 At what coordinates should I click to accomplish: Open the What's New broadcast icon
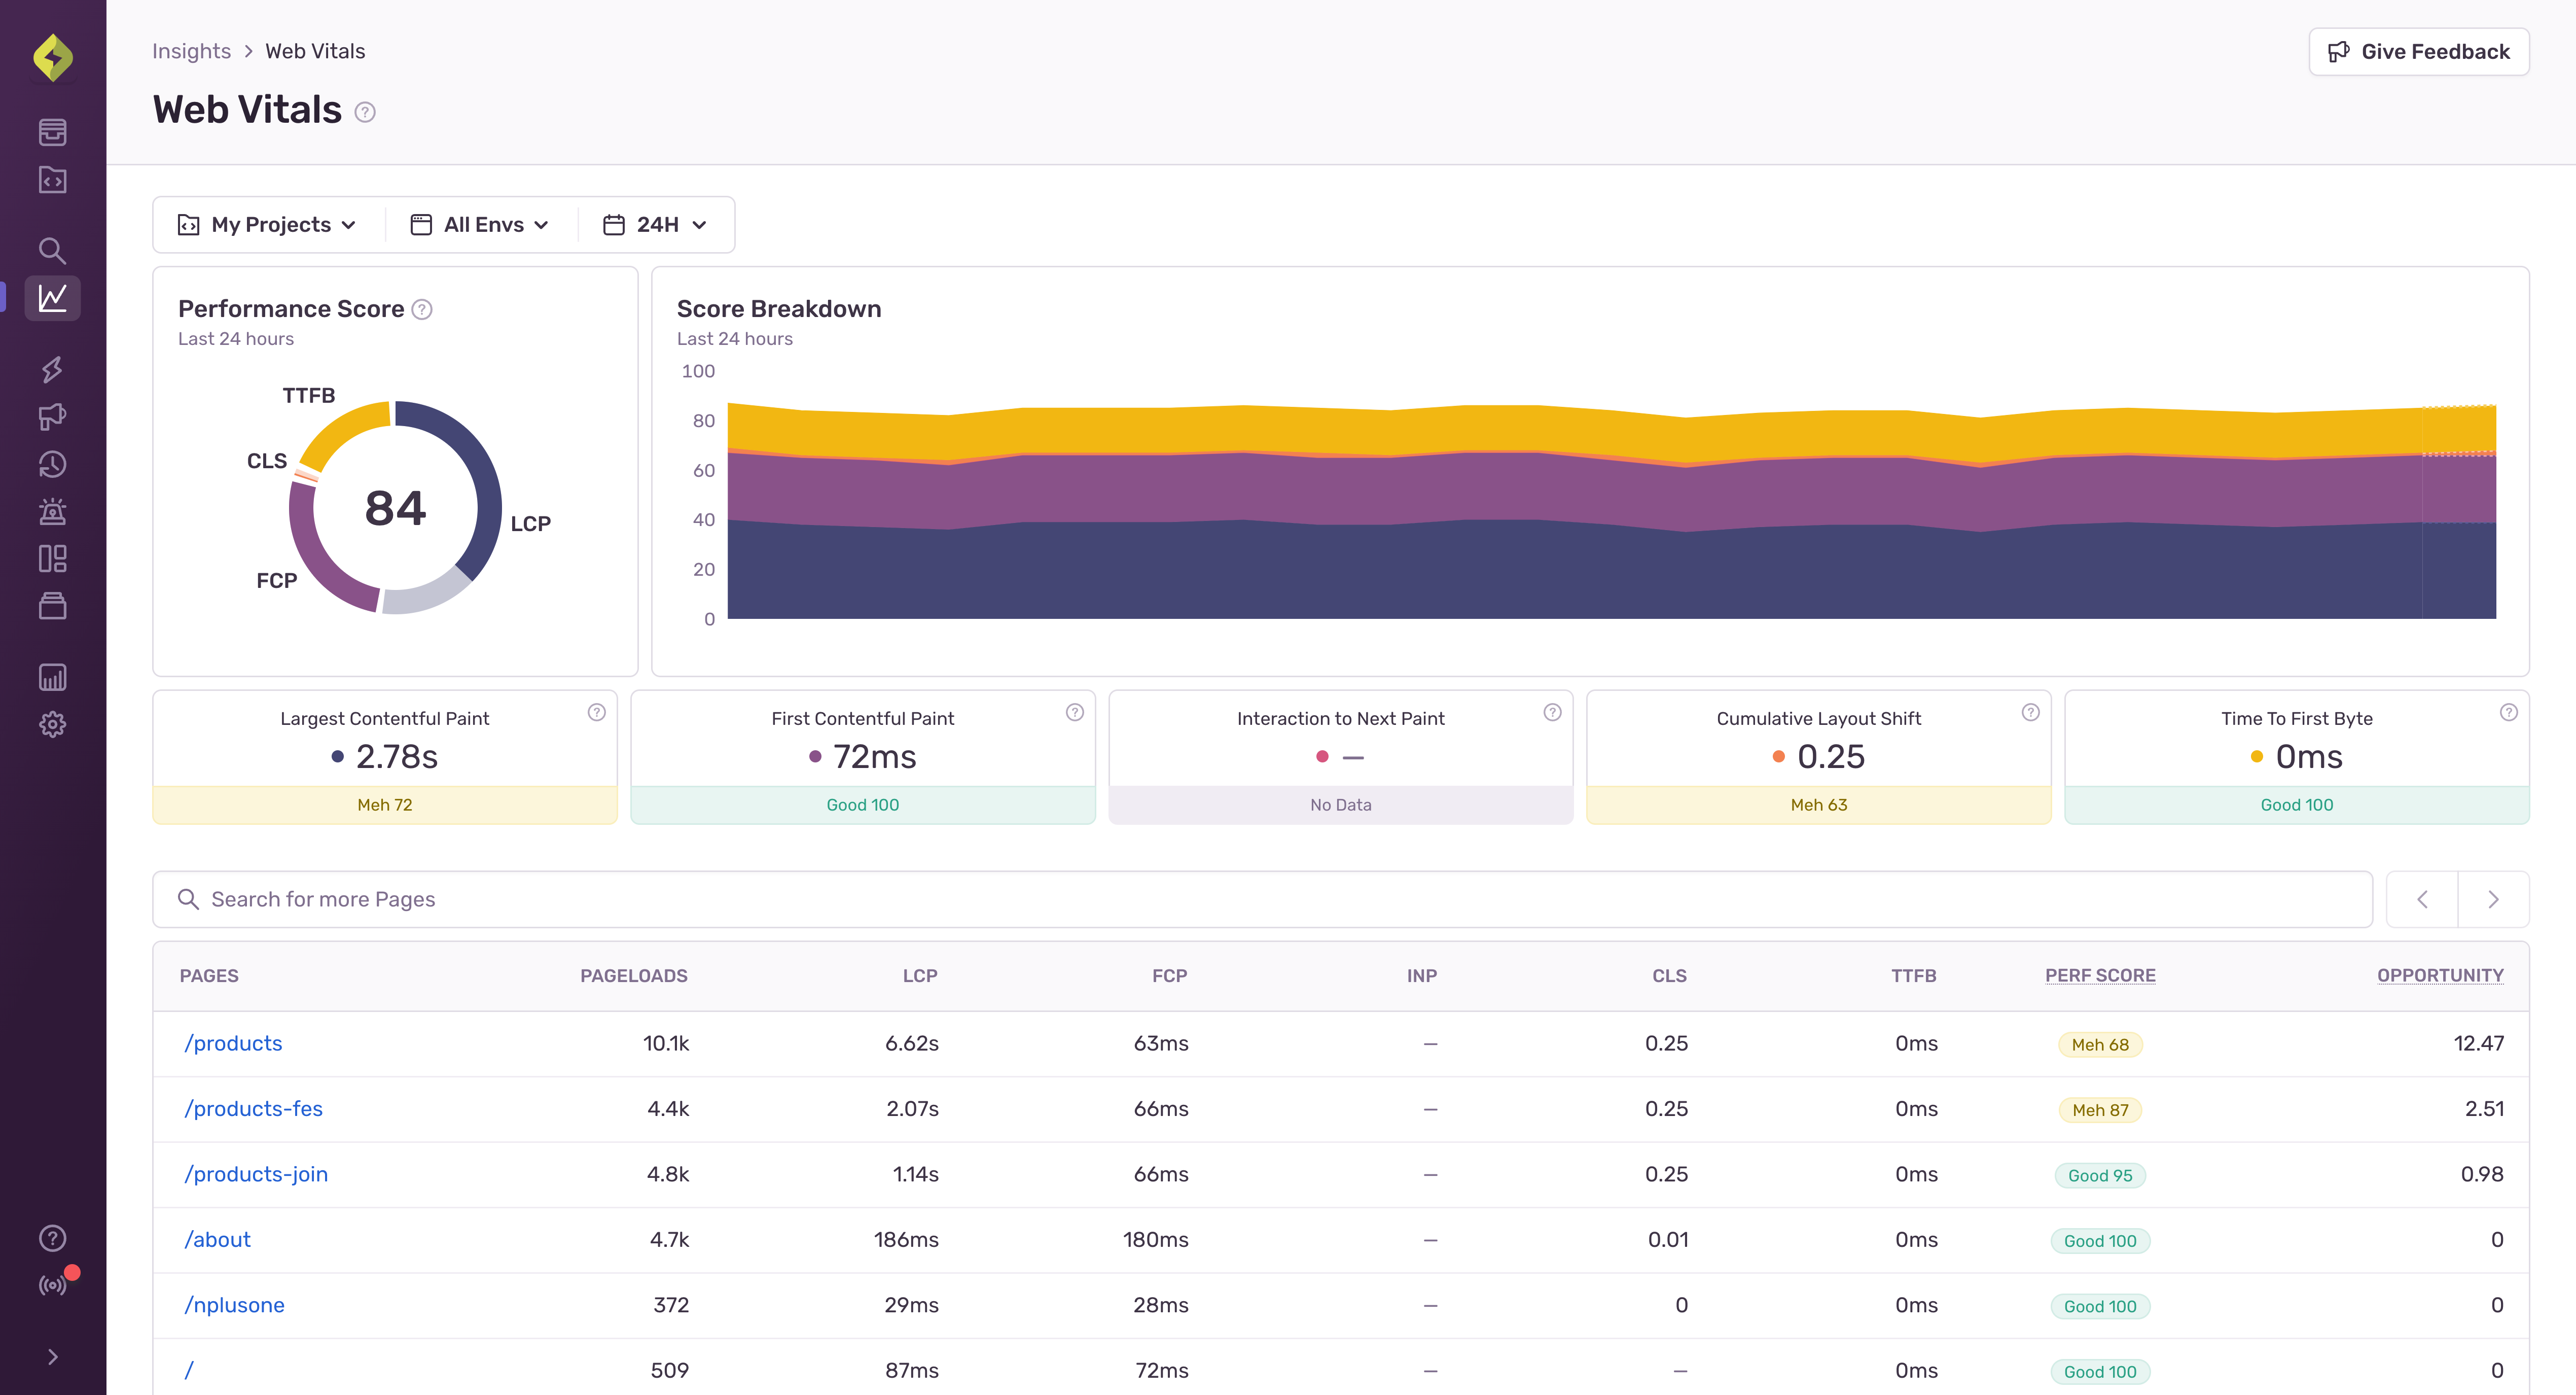tap(53, 1286)
